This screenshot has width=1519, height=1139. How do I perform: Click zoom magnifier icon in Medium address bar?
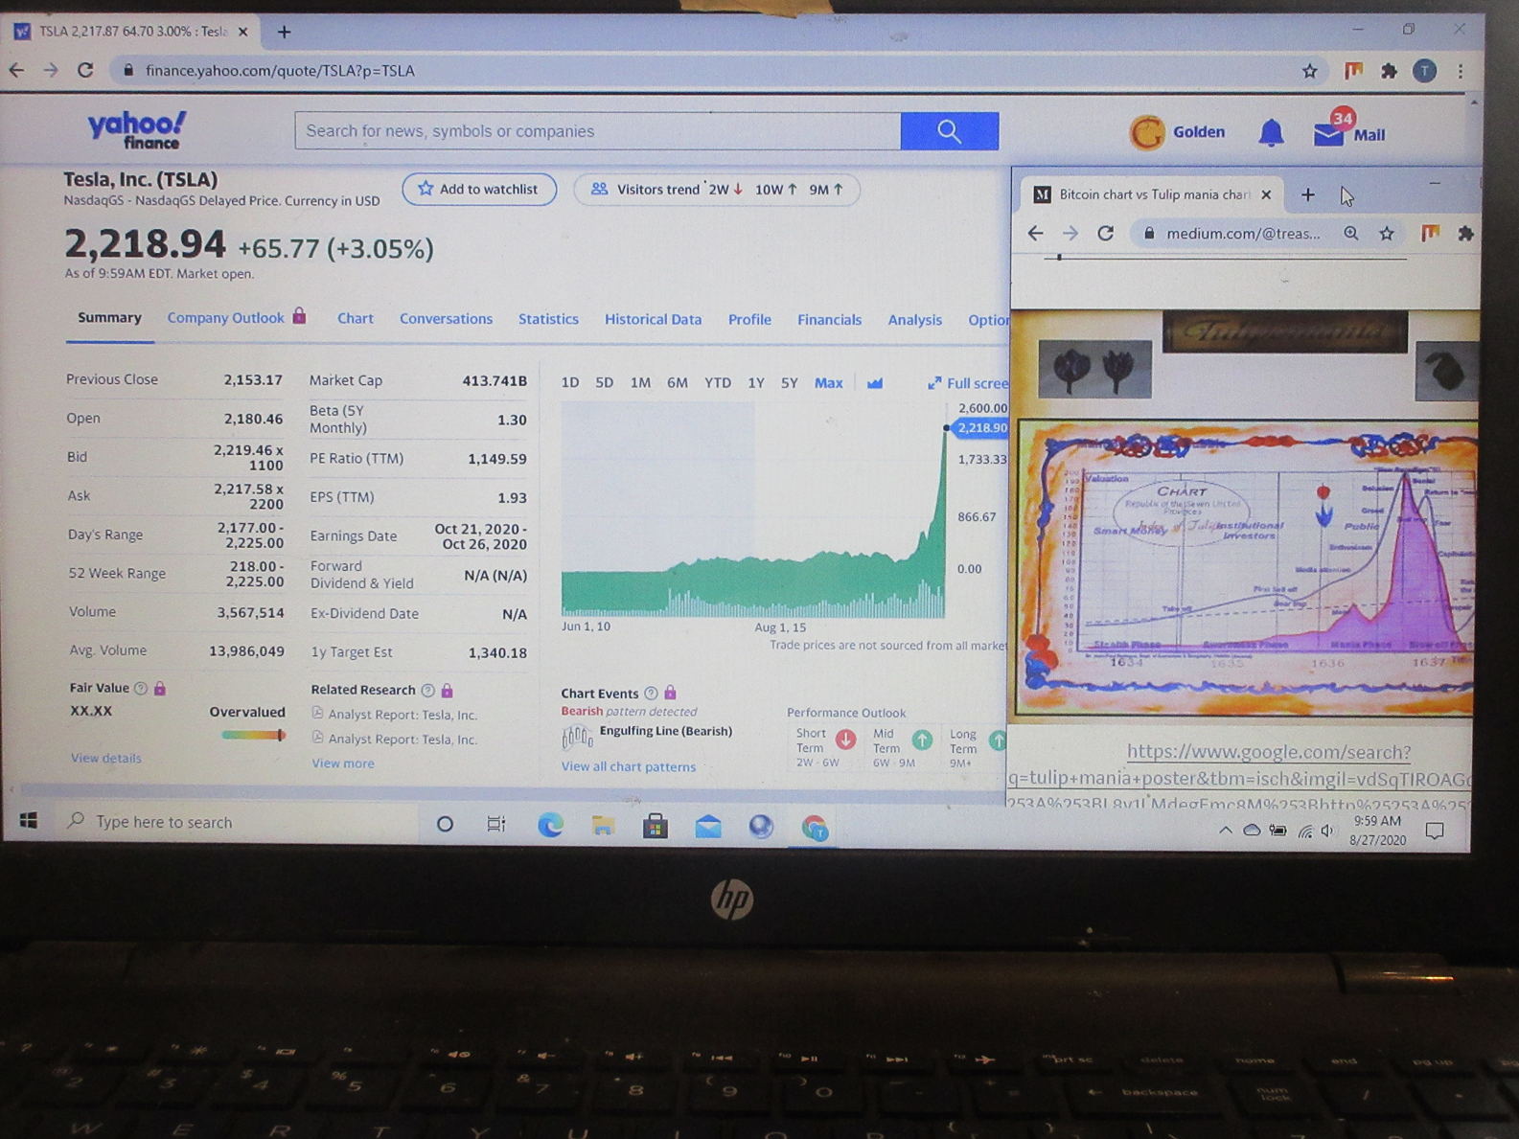point(1351,233)
